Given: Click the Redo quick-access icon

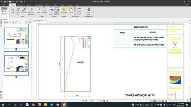Looking at the screenshot, I should point(17,1).
